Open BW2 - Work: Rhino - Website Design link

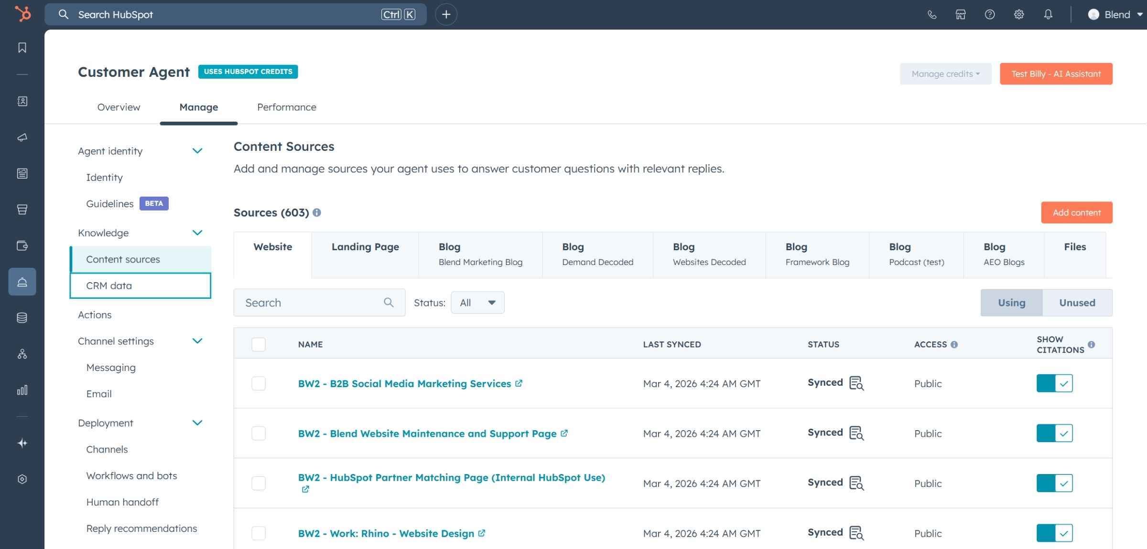(x=386, y=533)
